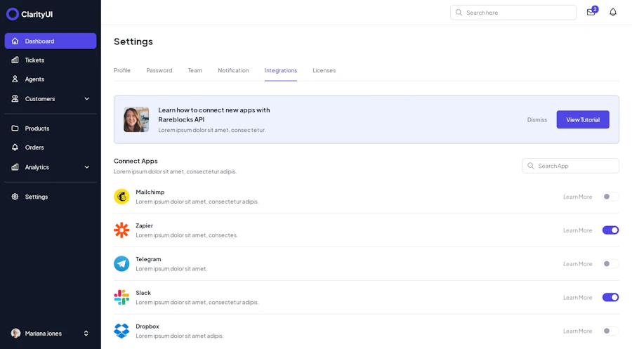This screenshot has width=632, height=349.
Task: Click the 'Telegram' app name
Action: pos(148,258)
